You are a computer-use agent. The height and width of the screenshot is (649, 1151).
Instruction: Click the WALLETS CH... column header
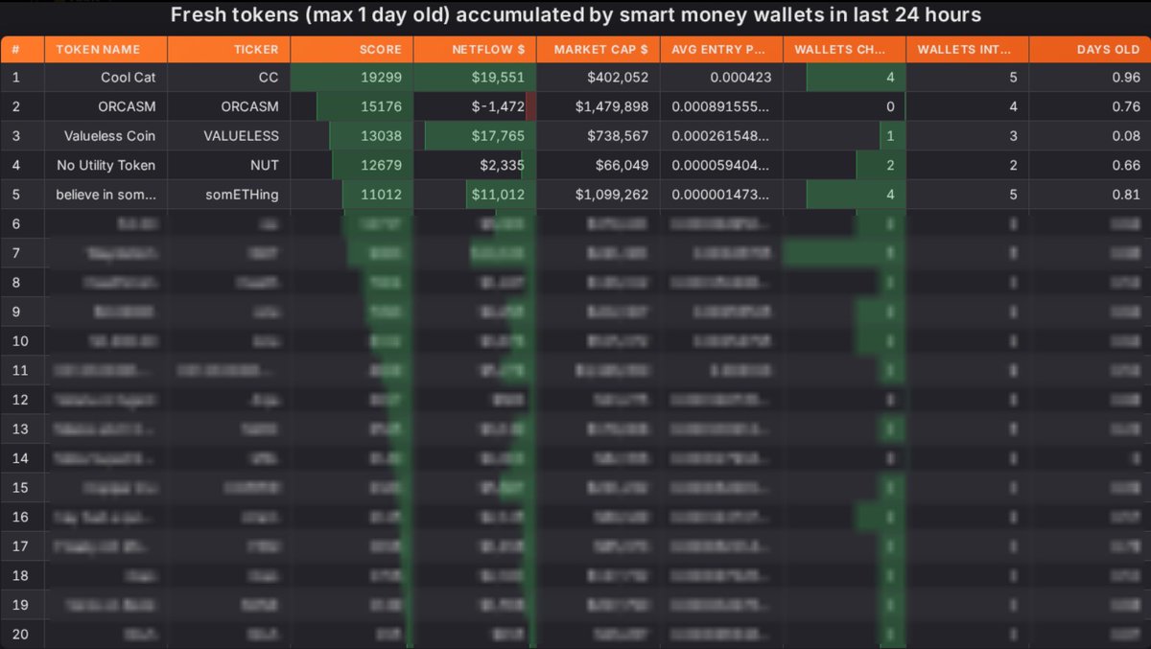844,49
